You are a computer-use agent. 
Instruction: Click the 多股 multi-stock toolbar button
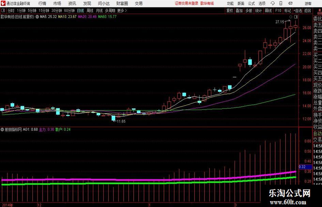point(249,11)
